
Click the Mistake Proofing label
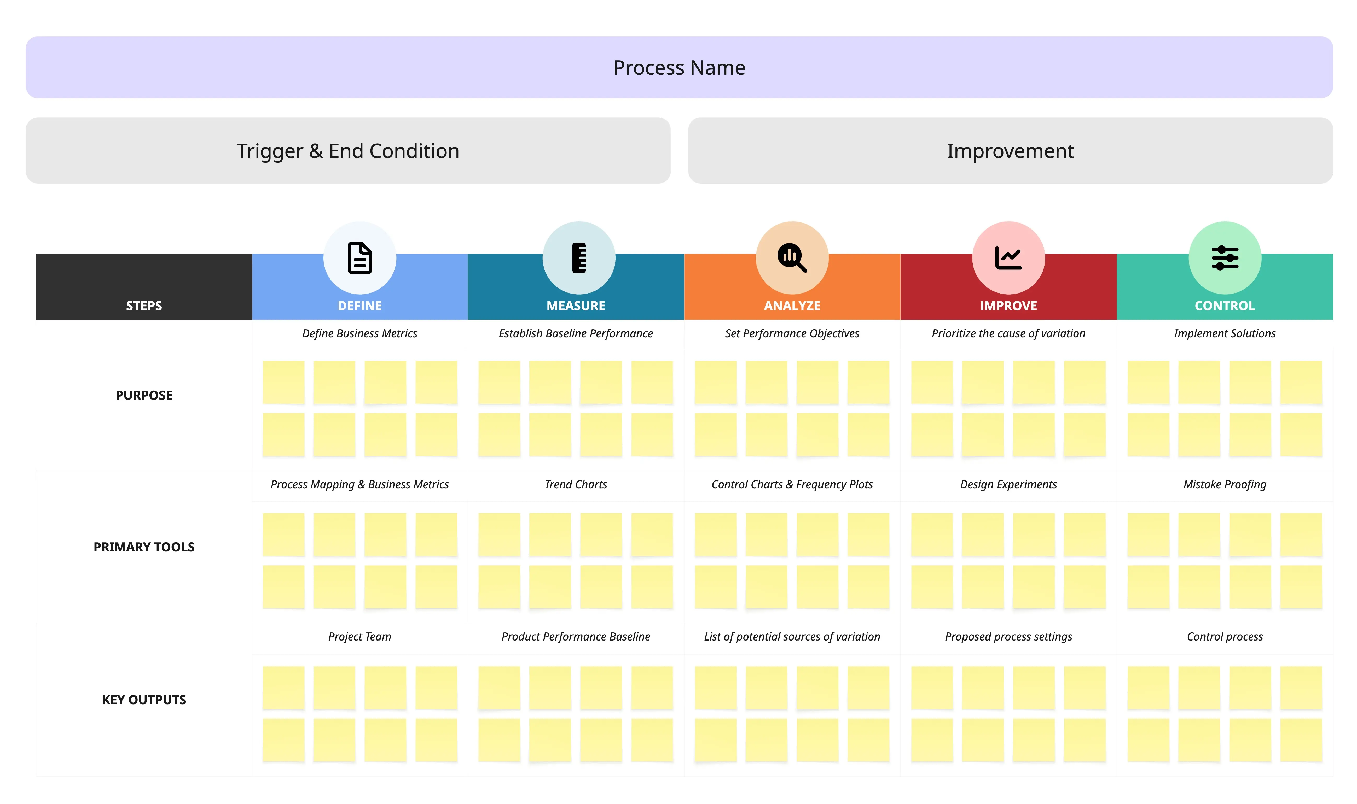(1224, 484)
